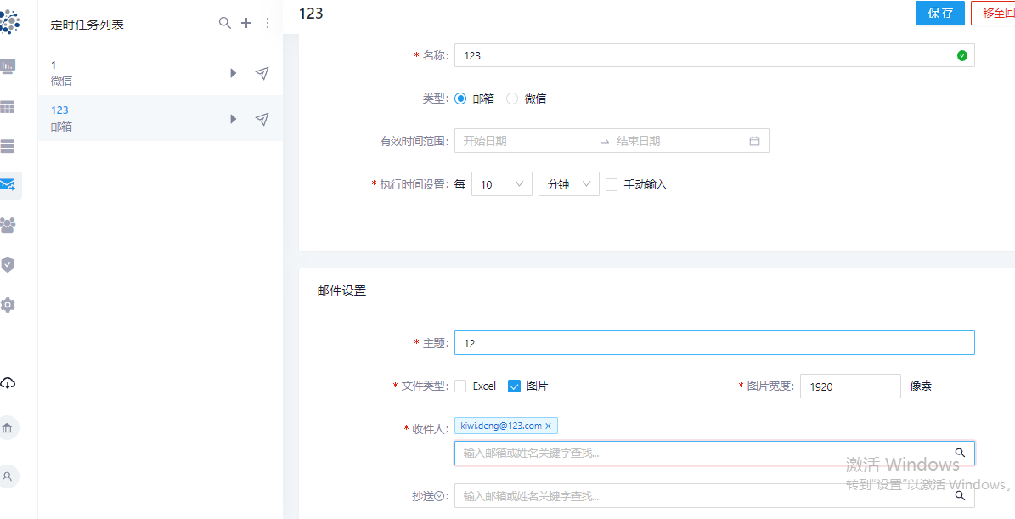This screenshot has width=1015, height=519.
Task: Select the 邮箱 radio button for 类型
Action: [460, 98]
